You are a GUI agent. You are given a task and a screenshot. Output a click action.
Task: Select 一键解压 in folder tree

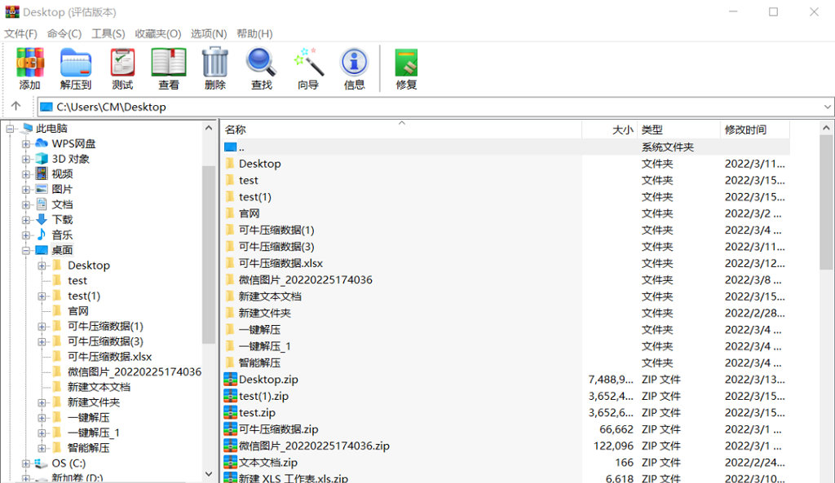click(88, 418)
